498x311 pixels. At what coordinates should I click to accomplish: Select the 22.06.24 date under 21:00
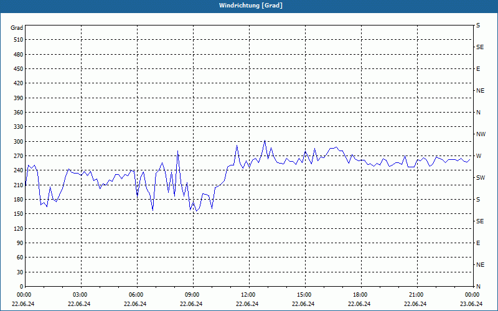click(415, 304)
